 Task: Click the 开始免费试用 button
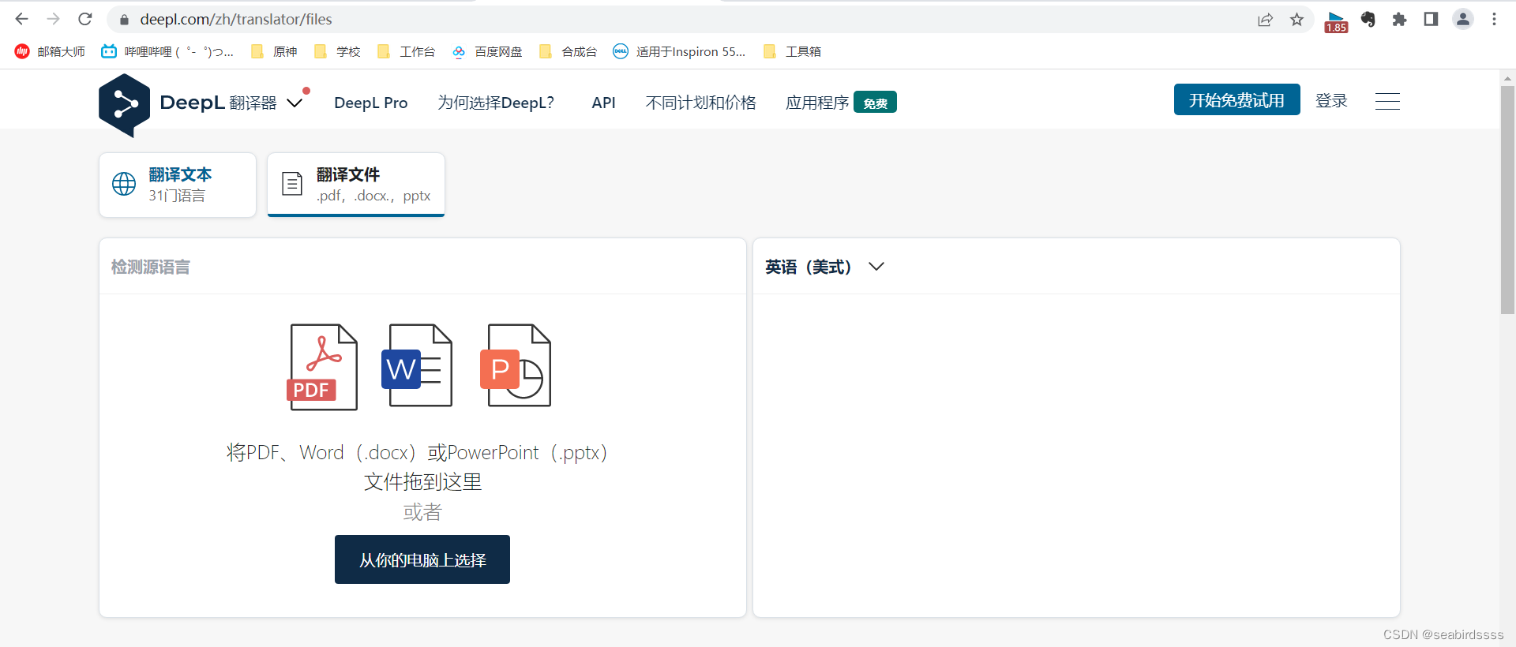click(x=1236, y=99)
